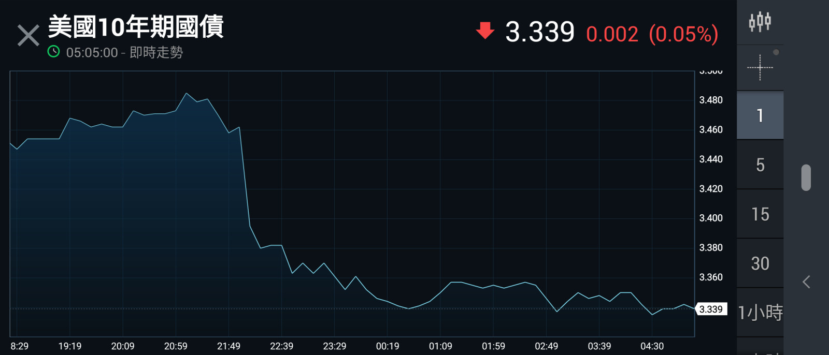The image size is (829, 355).
Task: Switch to candlestick chart type icon
Action: coord(760,22)
